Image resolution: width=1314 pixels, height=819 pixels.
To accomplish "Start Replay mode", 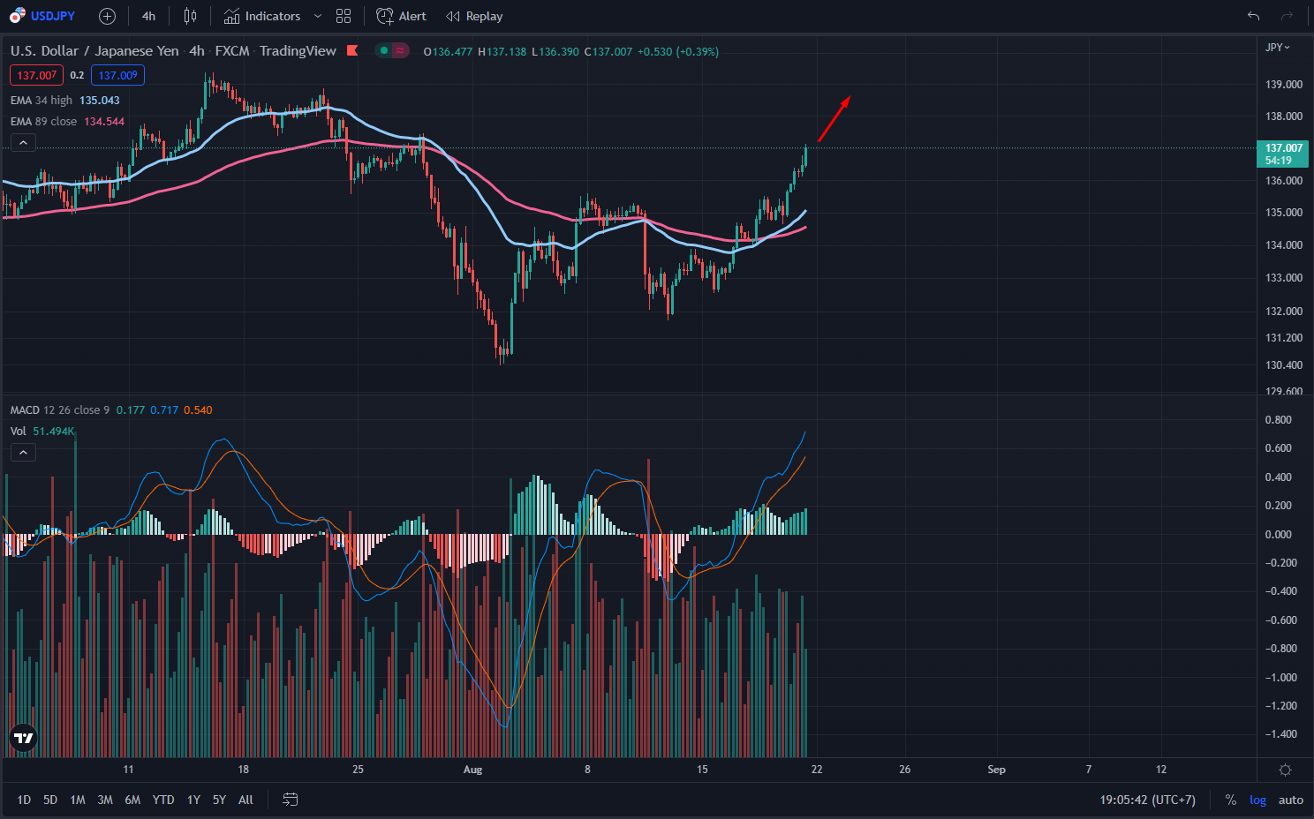I will point(474,16).
